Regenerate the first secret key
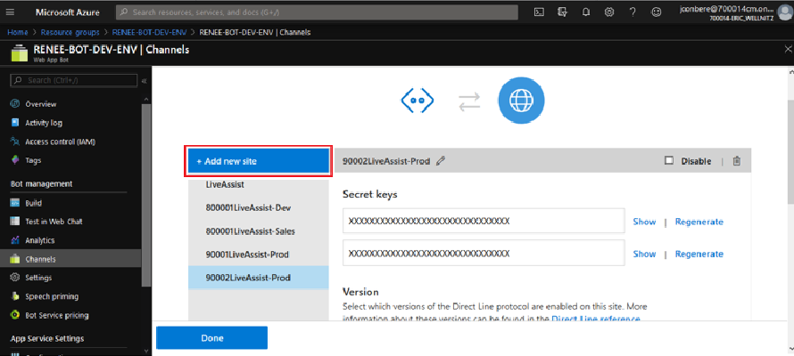The height and width of the screenshot is (356, 794). pos(699,222)
